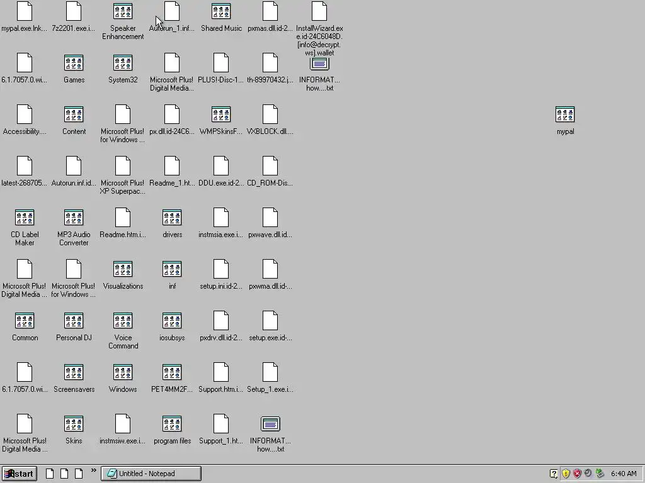Open the mypal folder on the right
Image resolution: width=645 pixels, height=483 pixels.
click(565, 114)
